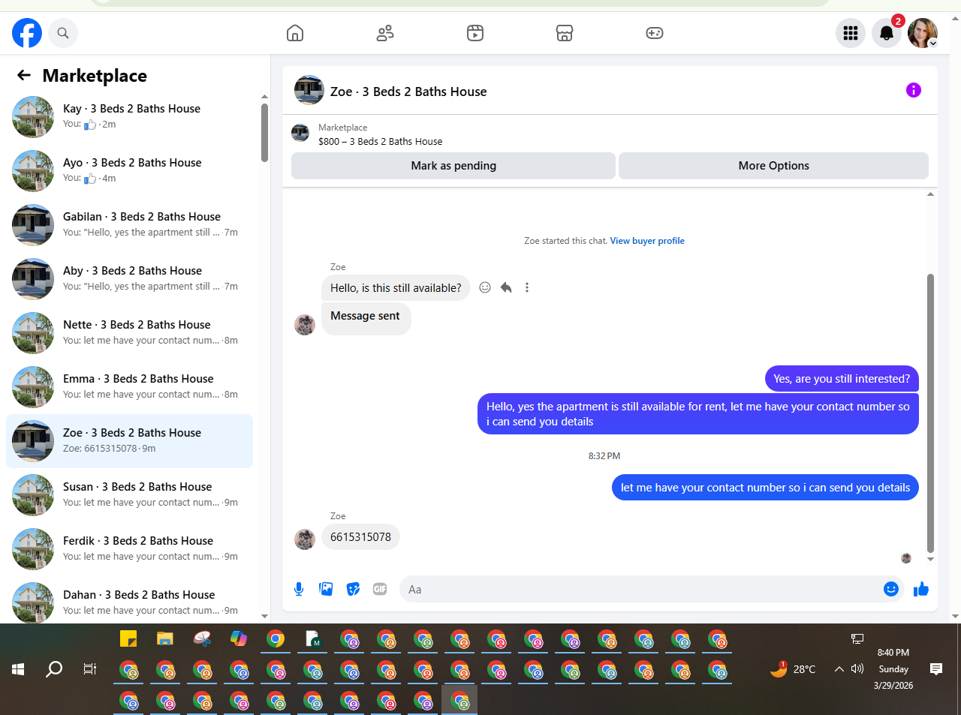Screen dimensions: 961x715
Task: Click the More Options button
Action: point(773,166)
